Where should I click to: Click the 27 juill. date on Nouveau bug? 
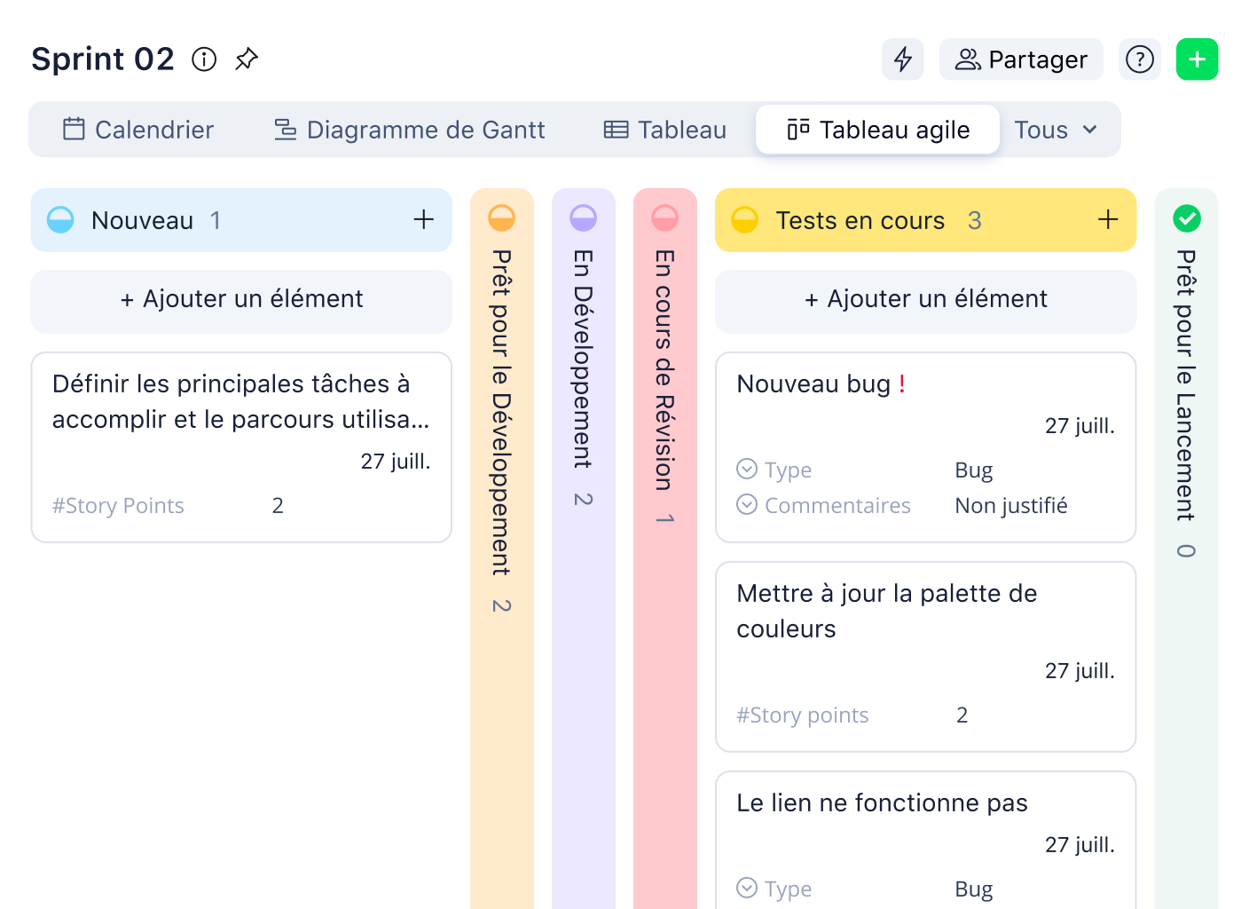pos(1080,426)
